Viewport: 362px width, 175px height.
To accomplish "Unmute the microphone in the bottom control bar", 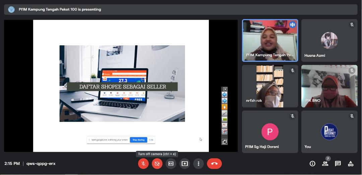I will [143, 164].
